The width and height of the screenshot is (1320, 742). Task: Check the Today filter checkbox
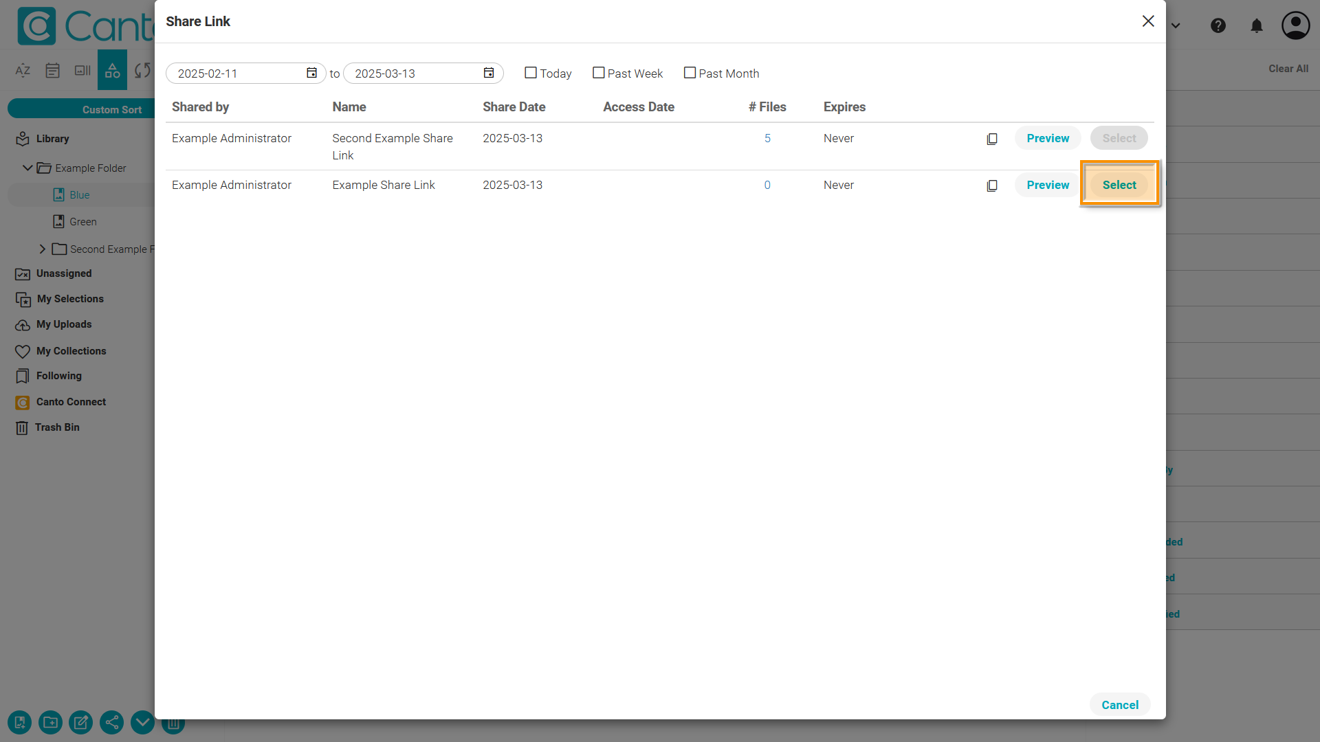click(531, 73)
